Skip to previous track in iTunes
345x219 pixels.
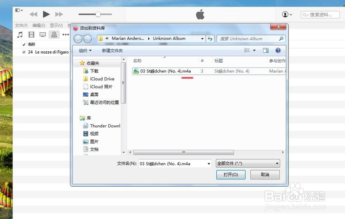[x=33, y=14]
